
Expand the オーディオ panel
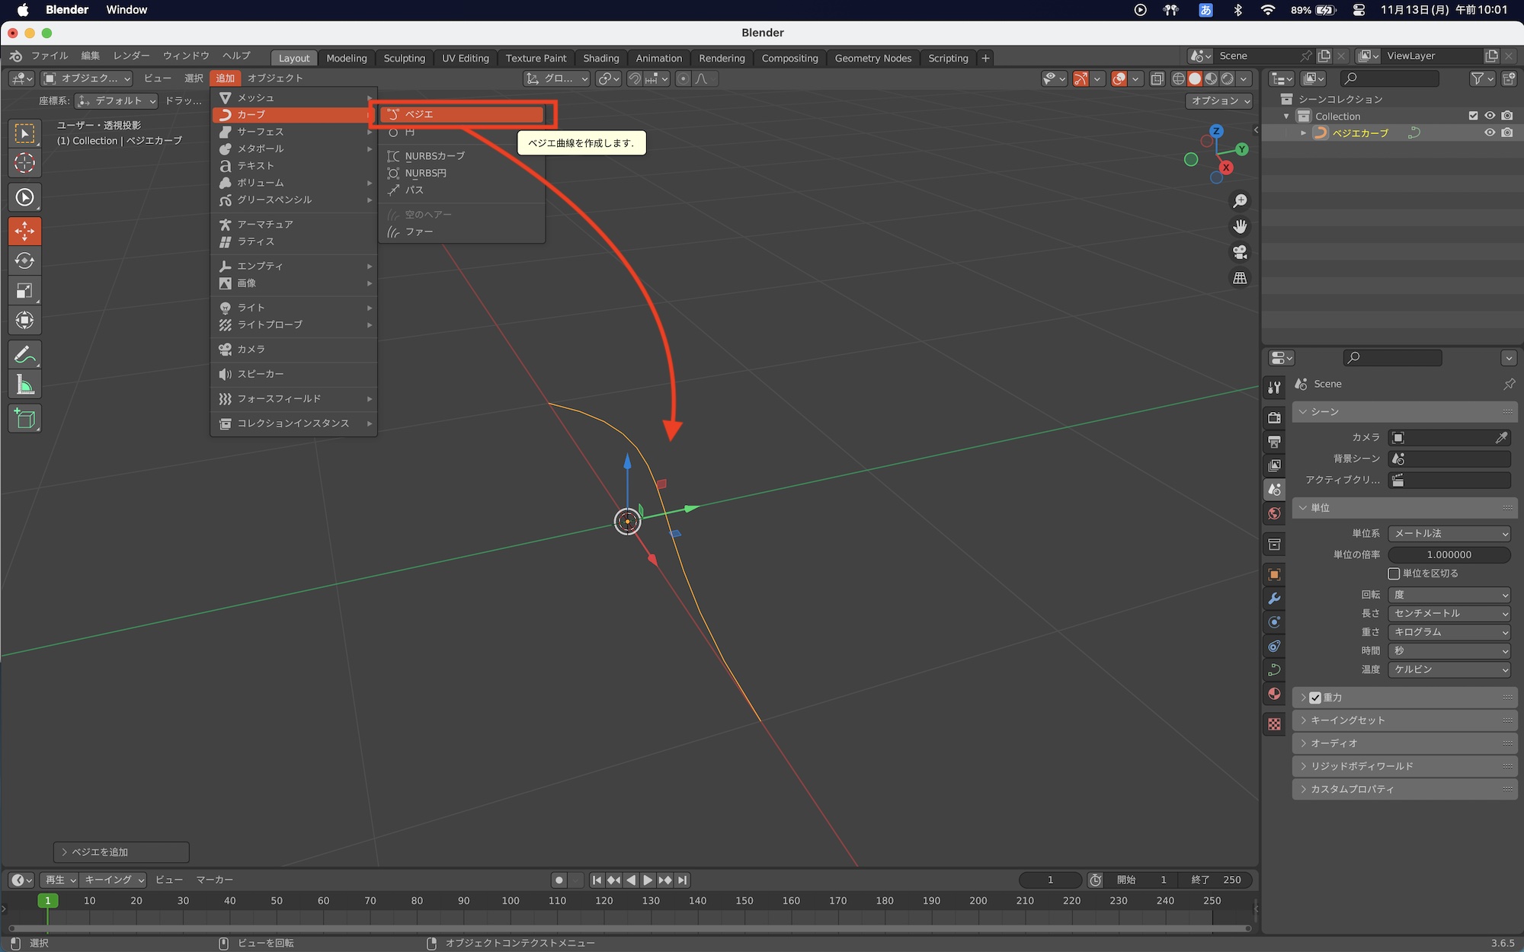1333,743
